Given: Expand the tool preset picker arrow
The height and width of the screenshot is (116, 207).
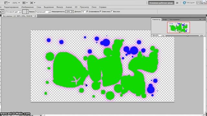Looking at the screenshot, I should pyautogui.click(x=3, y=12).
